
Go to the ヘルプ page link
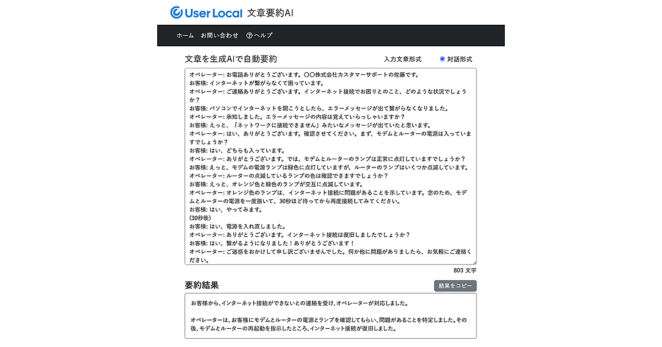[x=263, y=35]
